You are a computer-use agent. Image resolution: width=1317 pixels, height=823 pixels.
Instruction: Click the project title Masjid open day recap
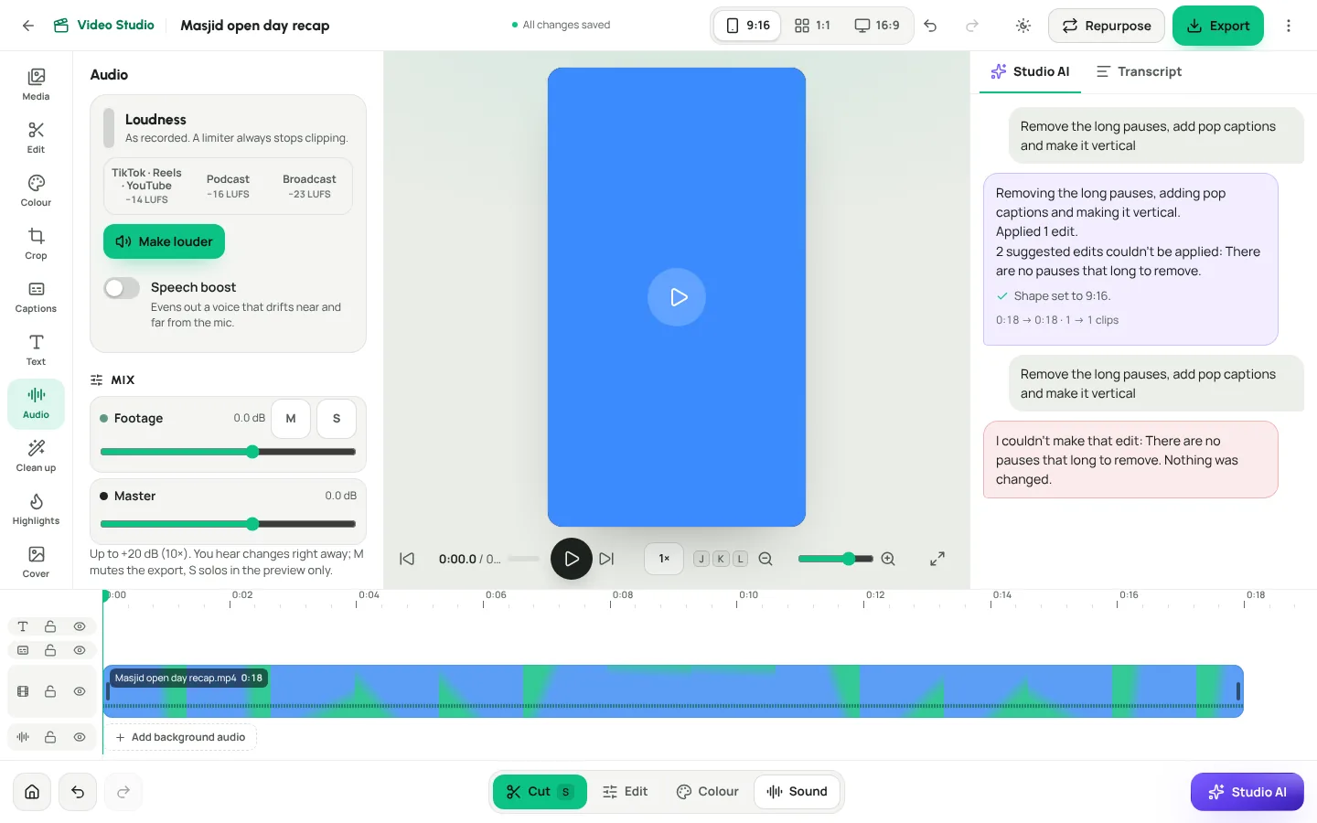click(255, 26)
